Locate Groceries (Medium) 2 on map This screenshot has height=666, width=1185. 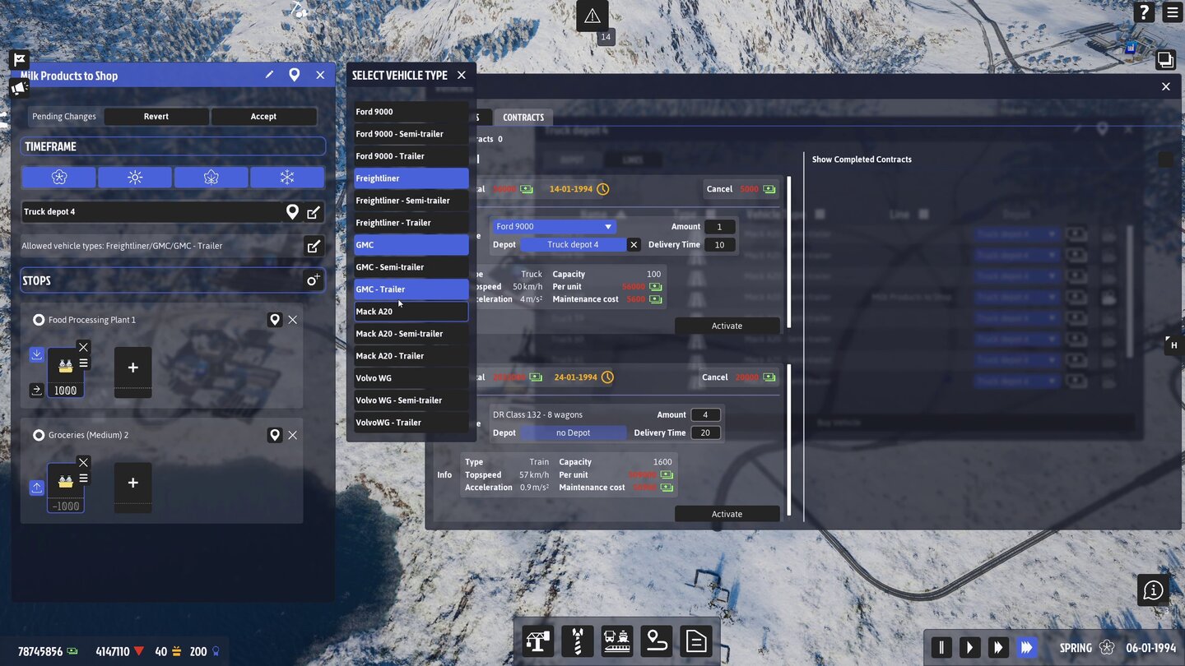coord(275,435)
